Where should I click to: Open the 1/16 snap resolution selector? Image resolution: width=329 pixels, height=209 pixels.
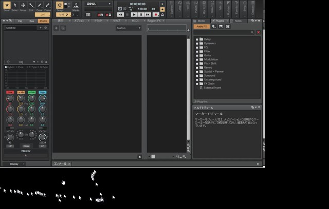63,15
